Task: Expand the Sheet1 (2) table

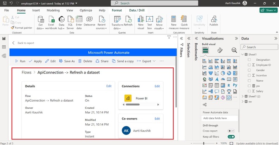Action: pyautogui.click(x=243, y=96)
